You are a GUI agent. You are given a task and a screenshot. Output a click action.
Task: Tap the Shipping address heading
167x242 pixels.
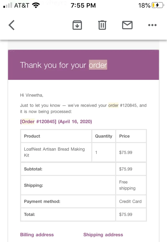(103, 235)
